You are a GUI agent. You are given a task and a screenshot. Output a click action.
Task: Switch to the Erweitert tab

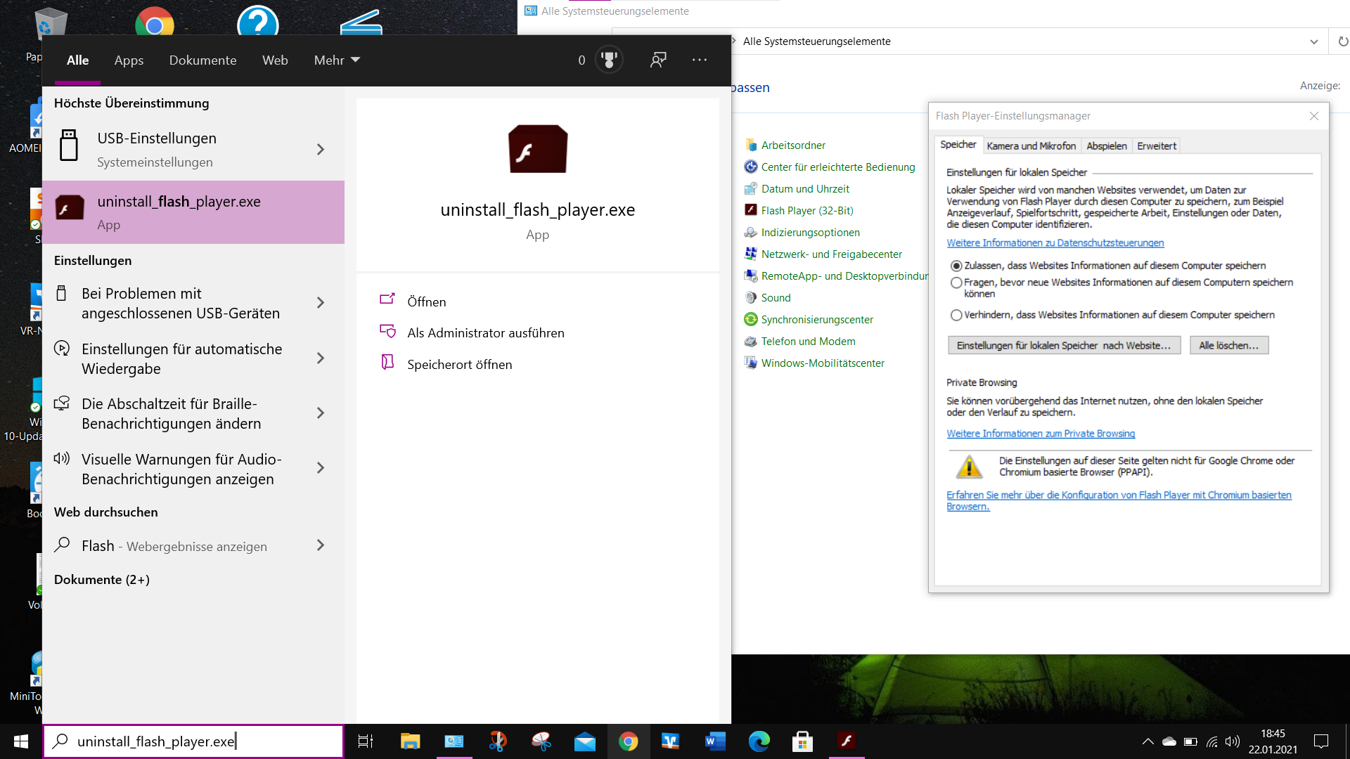[1156, 146]
